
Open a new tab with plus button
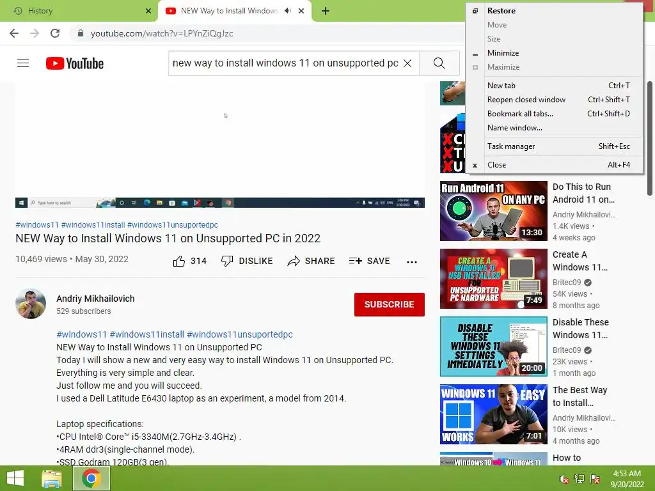point(326,11)
